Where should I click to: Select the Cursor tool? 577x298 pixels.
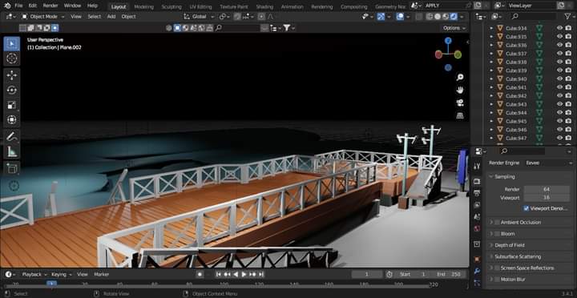coord(12,58)
